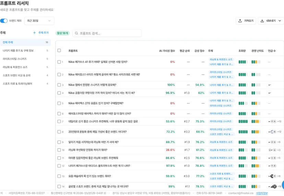Click the 28.6% visibility score in row 10
The width and height of the screenshot is (284, 196).
170,150
